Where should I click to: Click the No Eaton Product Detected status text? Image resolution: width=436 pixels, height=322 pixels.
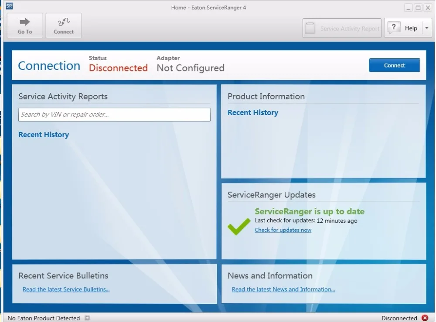coord(44,318)
